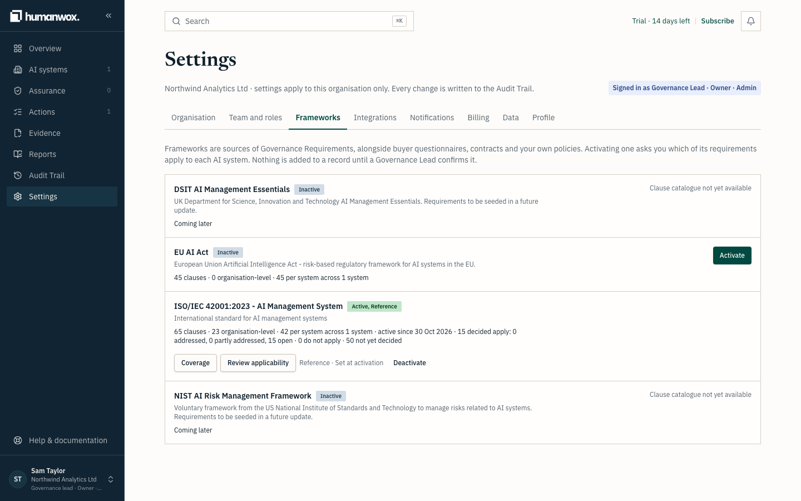The image size is (801, 501).
Task: Open Reports via its book icon
Action: [x=18, y=154]
